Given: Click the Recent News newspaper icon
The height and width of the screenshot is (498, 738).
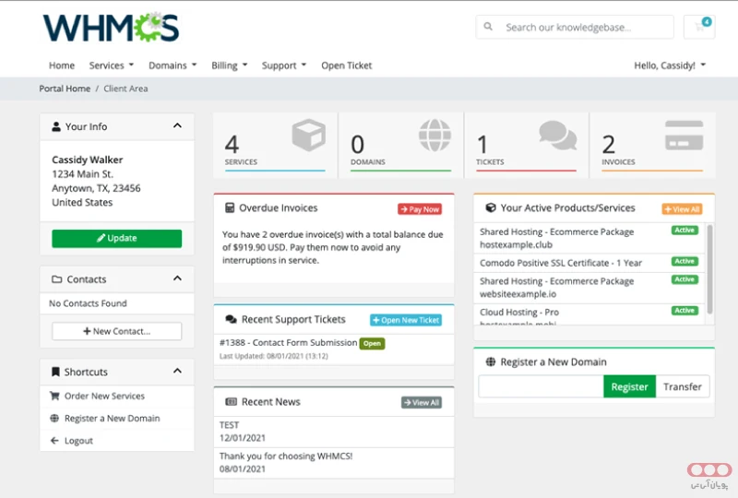Looking at the screenshot, I should coord(232,401).
